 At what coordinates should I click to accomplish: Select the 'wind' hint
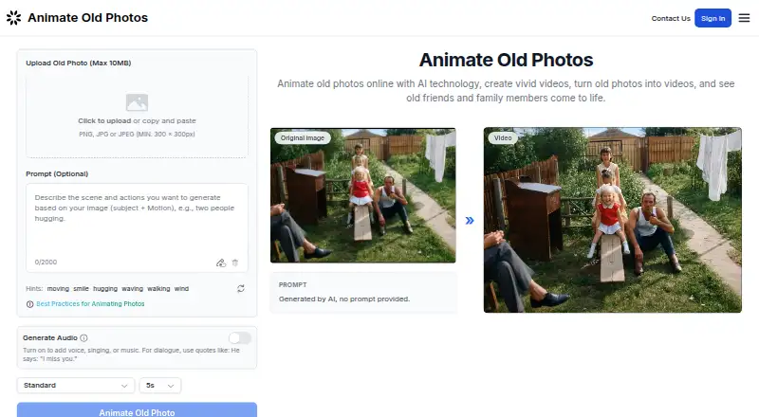[x=181, y=289]
